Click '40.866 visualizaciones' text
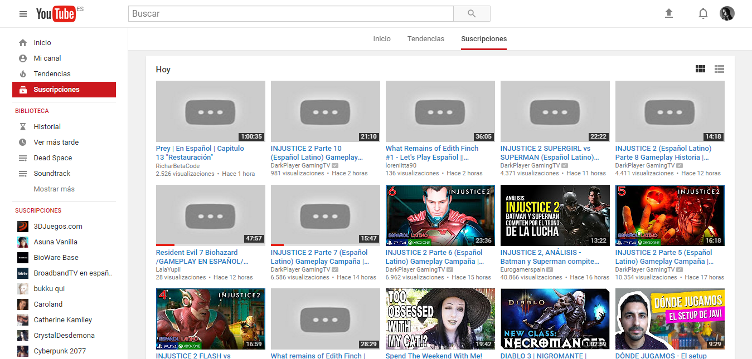The image size is (752, 359). (531, 277)
